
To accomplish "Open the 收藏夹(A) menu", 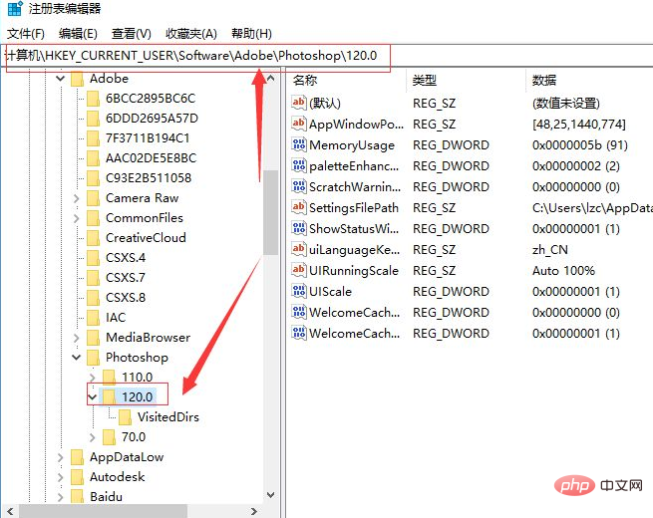I will 191,33.
